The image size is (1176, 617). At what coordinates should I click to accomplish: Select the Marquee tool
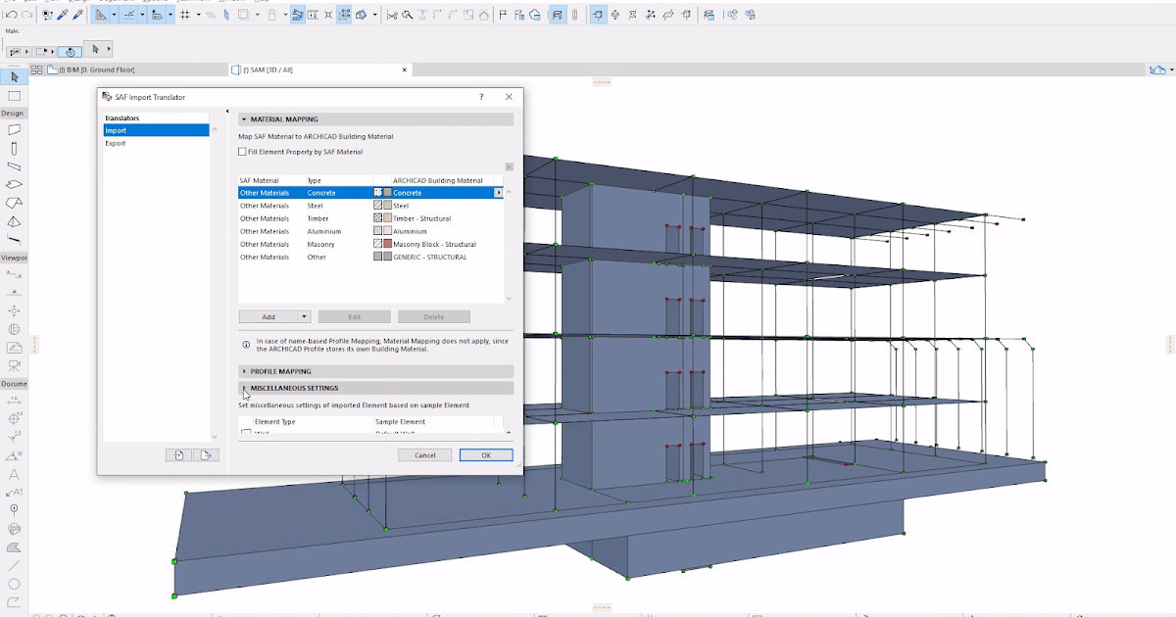(14, 96)
